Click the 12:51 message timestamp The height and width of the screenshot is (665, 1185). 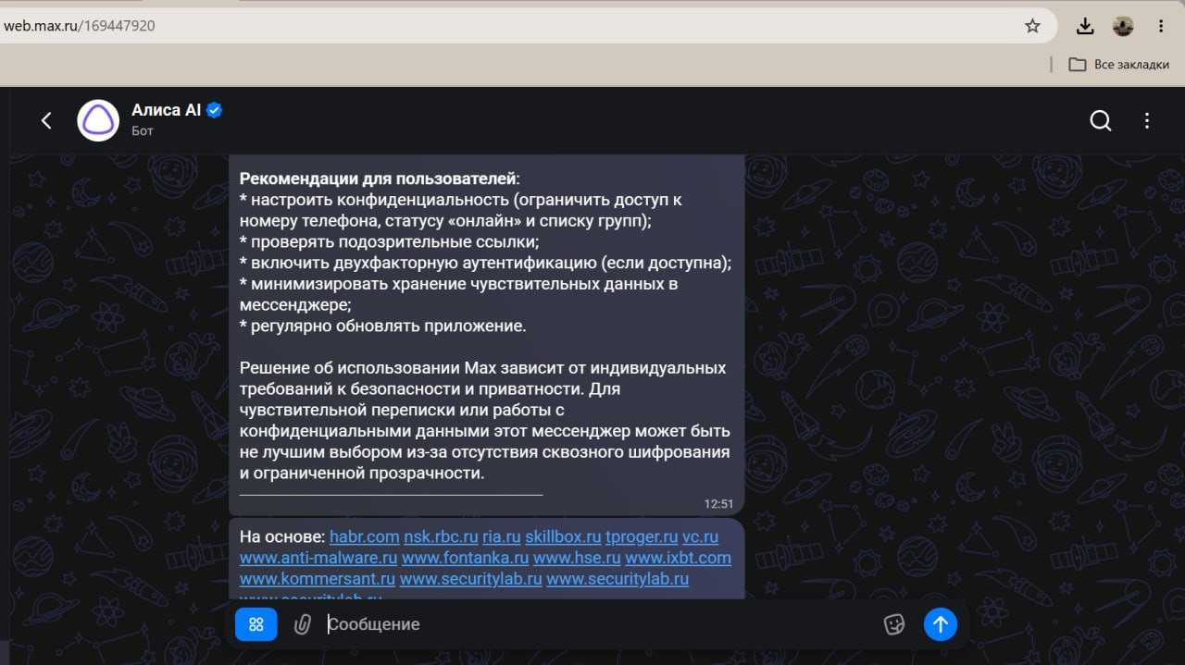click(718, 504)
